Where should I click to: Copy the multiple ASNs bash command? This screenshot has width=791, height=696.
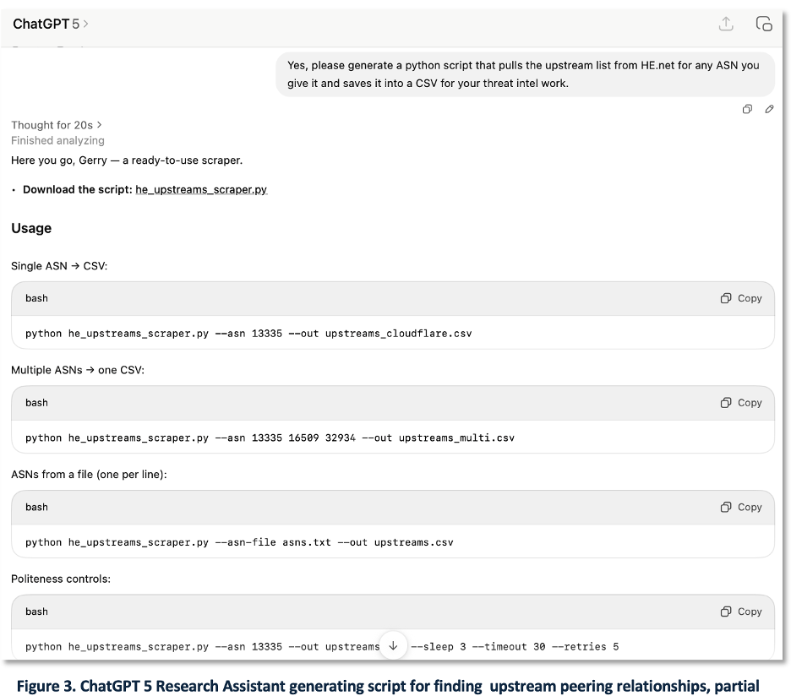[x=741, y=403]
